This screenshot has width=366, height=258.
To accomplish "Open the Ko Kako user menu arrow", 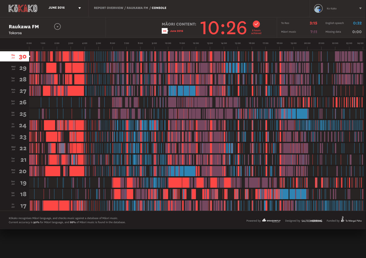I will point(360,8).
